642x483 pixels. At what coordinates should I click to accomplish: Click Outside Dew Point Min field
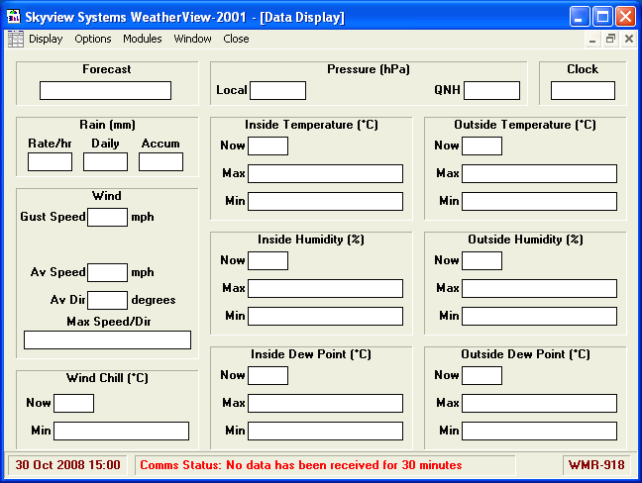(x=539, y=432)
